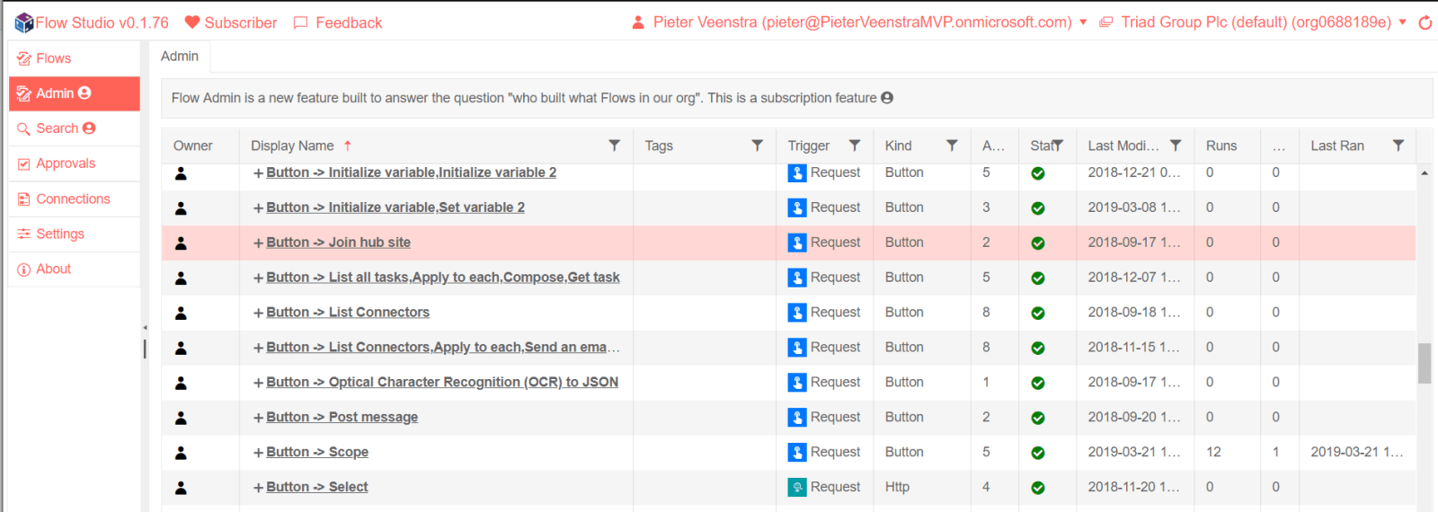Open About sidebar item

click(74, 269)
